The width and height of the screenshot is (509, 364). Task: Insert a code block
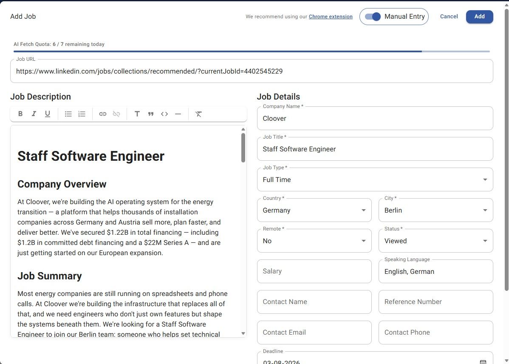(164, 114)
